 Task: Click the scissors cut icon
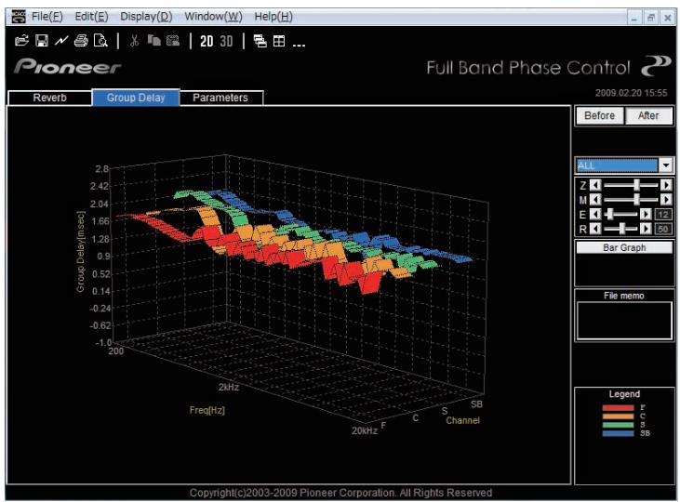point(135,41)
